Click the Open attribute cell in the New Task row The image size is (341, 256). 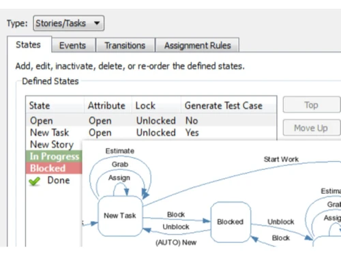point(100,133)
